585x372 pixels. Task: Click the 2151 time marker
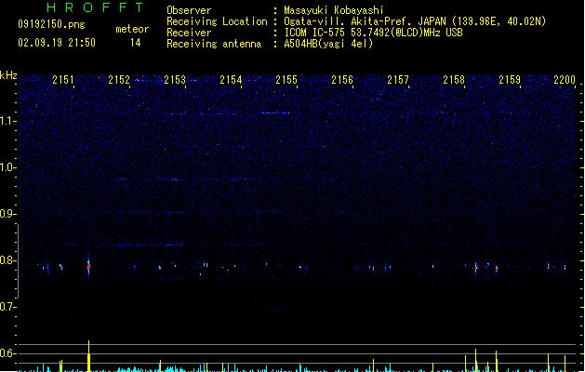63,80
